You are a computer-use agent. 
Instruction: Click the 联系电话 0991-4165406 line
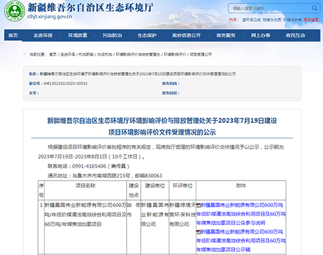coord(89,166)
